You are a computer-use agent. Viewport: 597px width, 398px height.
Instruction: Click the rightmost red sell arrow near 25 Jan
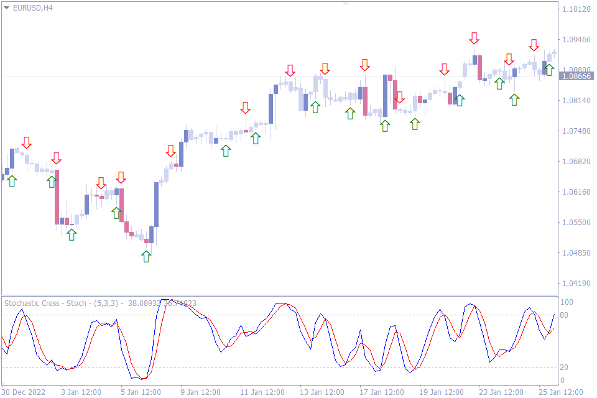pos(534,45)
